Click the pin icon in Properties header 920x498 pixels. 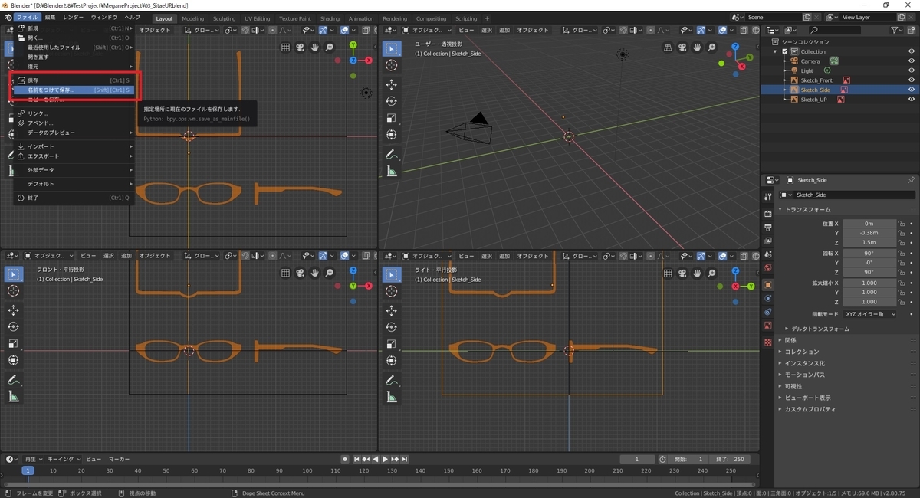click(911, 179)
